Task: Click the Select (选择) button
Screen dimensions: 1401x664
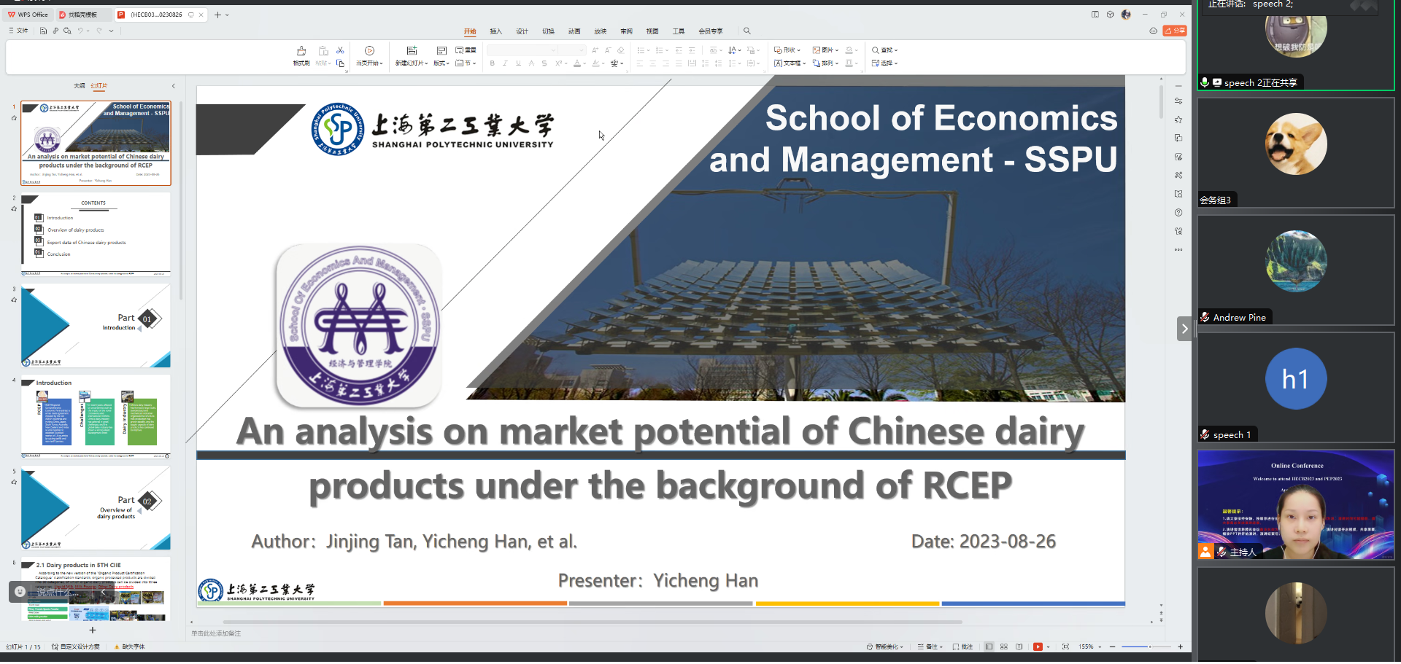Action: click(x=884, y=63)
